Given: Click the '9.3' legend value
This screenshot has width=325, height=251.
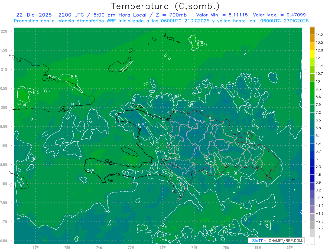Looking at the screenshot, I should [x=318, y=89].
